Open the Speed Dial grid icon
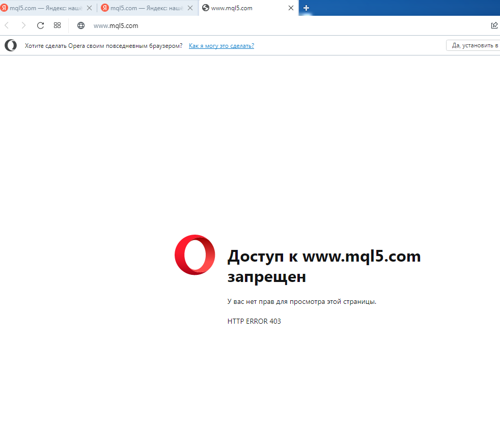 [x=57, y=25]
